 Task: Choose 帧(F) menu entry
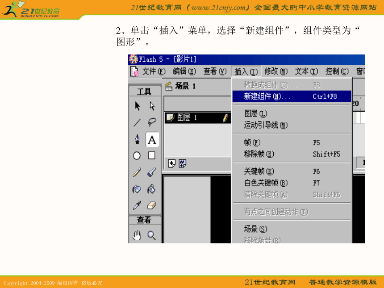click(292, 142)
